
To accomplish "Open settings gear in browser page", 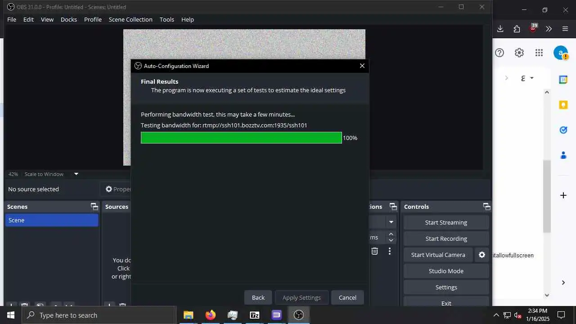I will coord(519,53).
